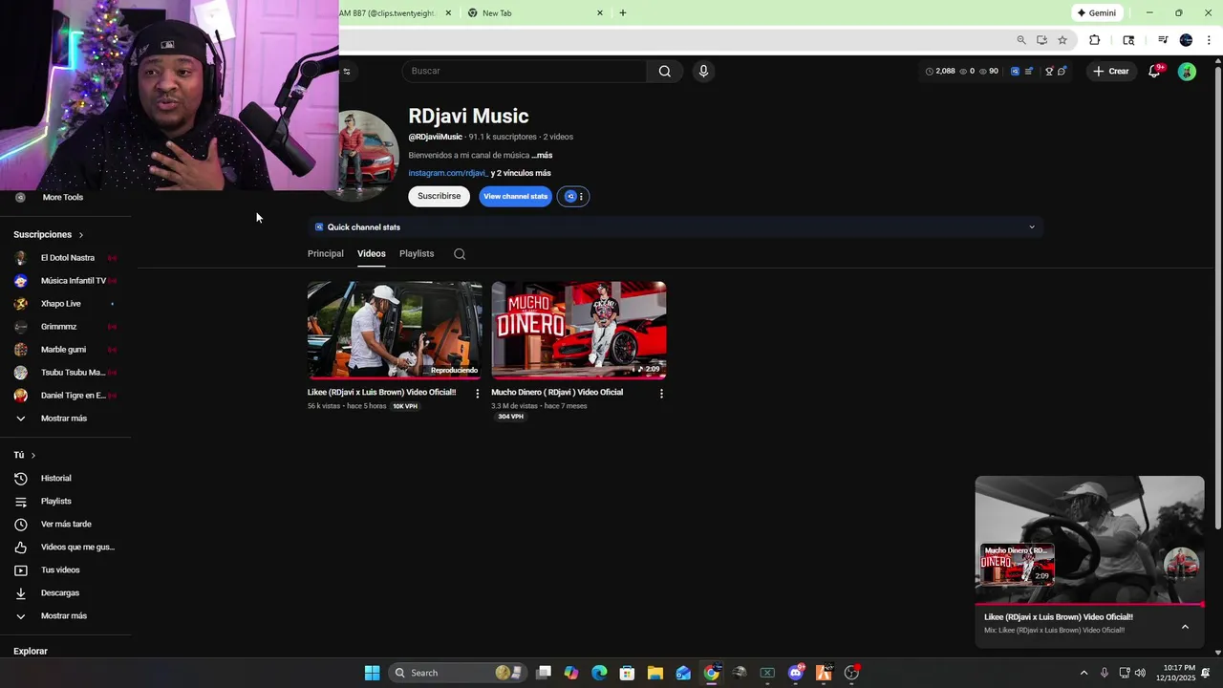Open the YouTube account avatar menu
The image size is (1223, 688).
coord(1187,71)
